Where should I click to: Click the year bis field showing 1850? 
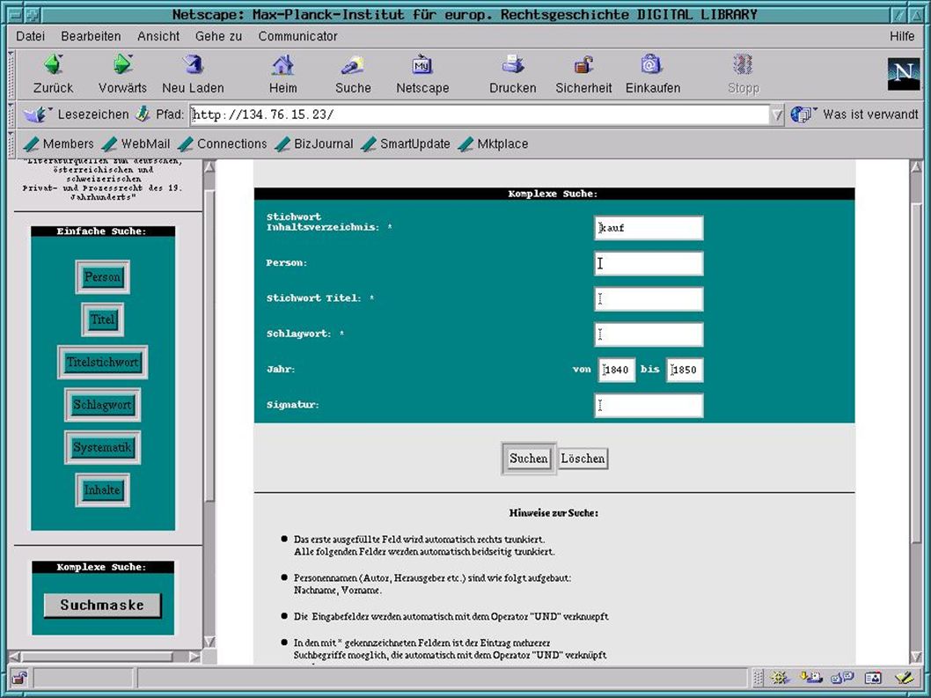pos(685,370)
